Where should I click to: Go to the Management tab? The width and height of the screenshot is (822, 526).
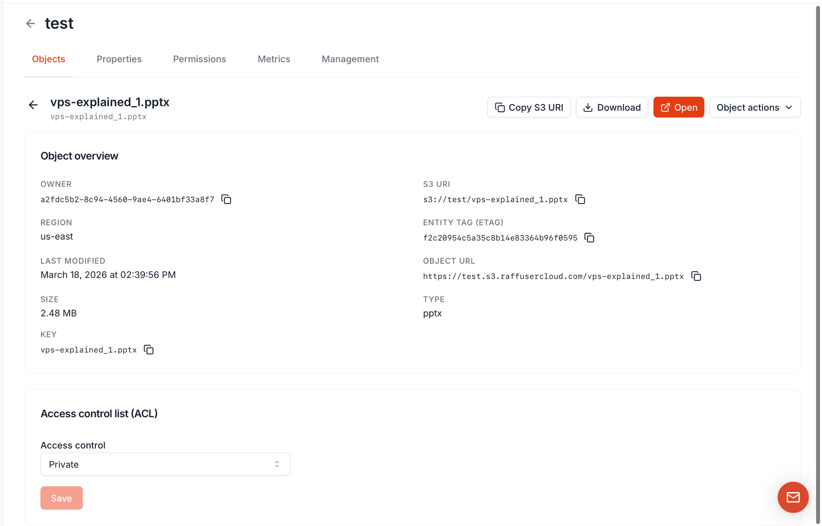(x=350, y=59)
